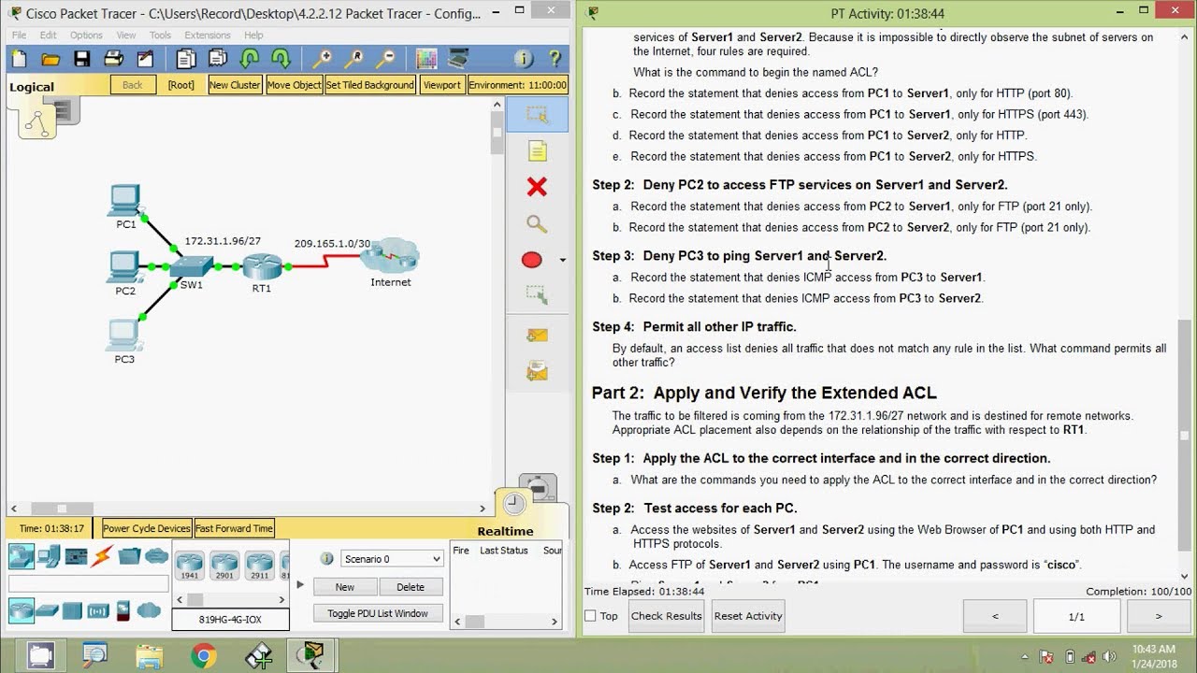
Task: Open the drawing palette icon
Action: coord(426,59)
